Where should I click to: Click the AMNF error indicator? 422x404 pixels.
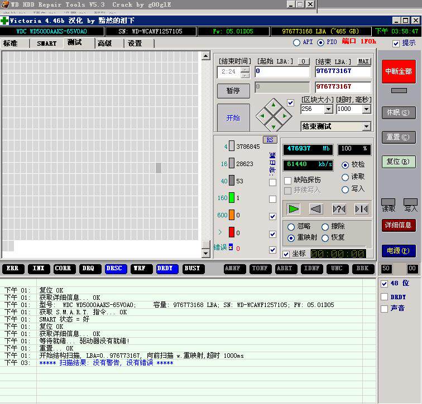tap(233, 269)
